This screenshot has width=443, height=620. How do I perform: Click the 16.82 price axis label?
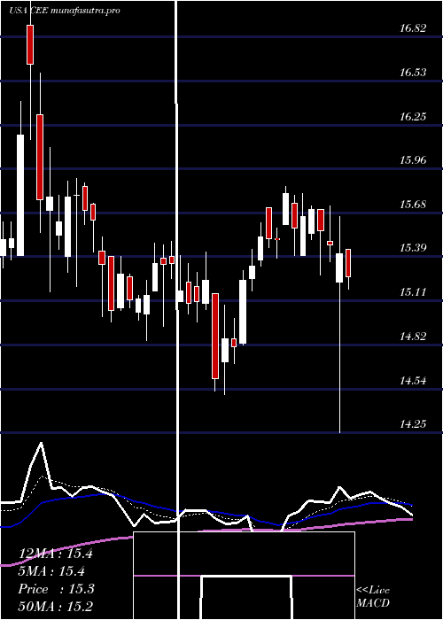point(413,28)
